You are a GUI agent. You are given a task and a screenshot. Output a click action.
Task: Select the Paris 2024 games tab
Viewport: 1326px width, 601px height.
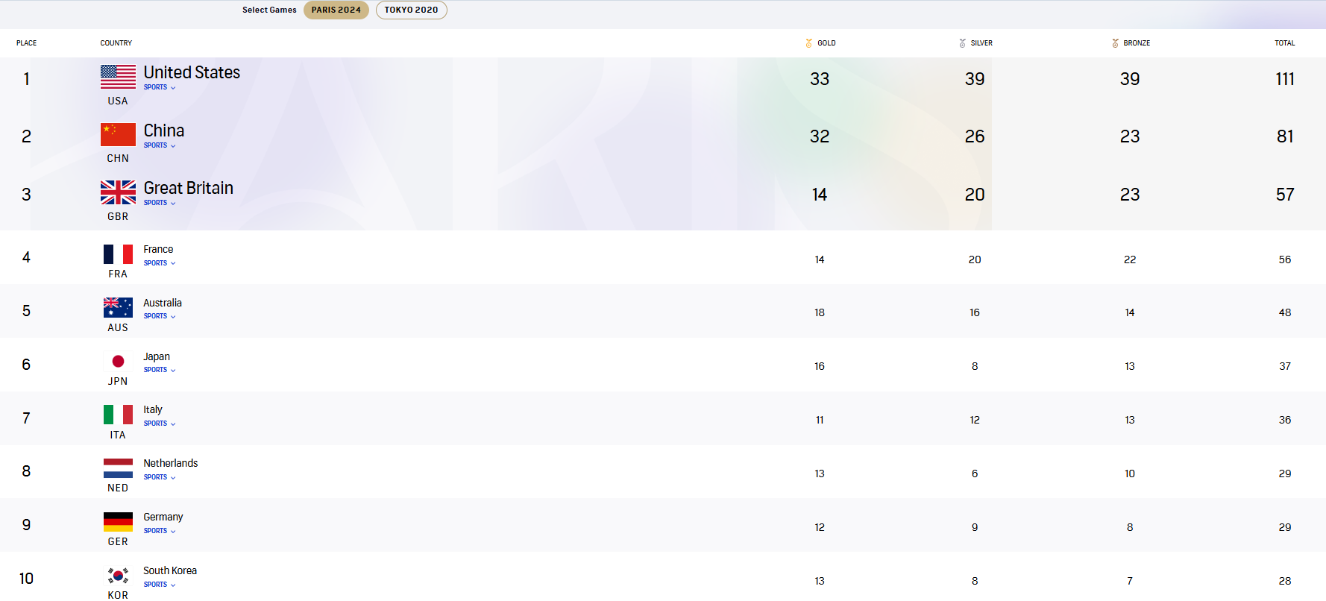tap(336, 10)
